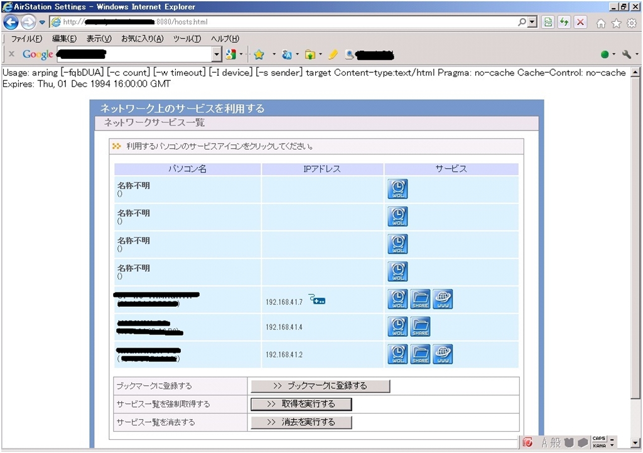Open the dropdown next to green status dot

(x=614, y=54)
